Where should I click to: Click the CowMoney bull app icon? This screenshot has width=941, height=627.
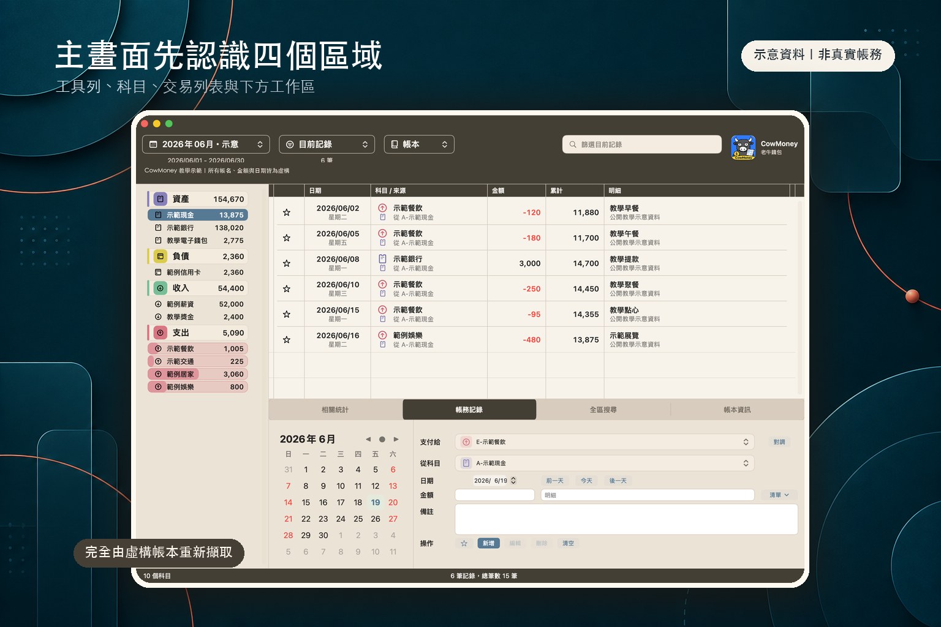coord(743,148)
